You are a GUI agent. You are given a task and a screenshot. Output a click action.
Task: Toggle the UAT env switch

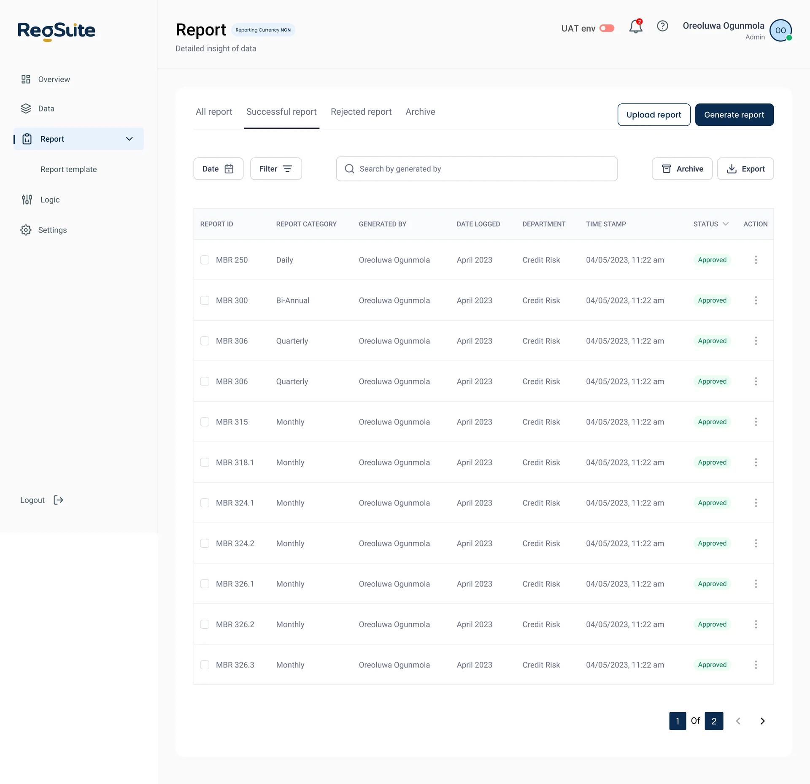tap(607, 28)
